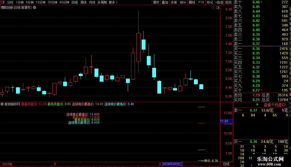Select the 买四 row at 6.33
The width and height of the screenshot is (291, 167).
tap(261, 62)
